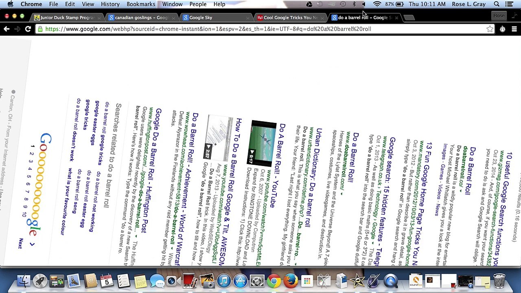The image size is (521, 293).
Task: Open Photo Booth in the Dock
Action: 190,281
